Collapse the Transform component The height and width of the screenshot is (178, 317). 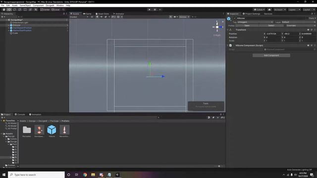228,30
